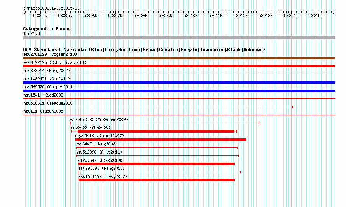
Task: Click the 53015k ruler tick label
Action: click(x=316, y=16)
